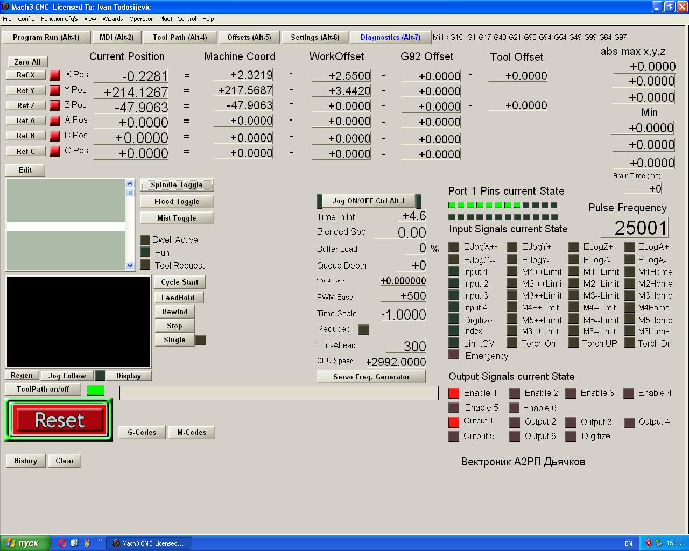Launch Opera from the quick launch bar
Screen dimensions: 689x551
point(62,543)
